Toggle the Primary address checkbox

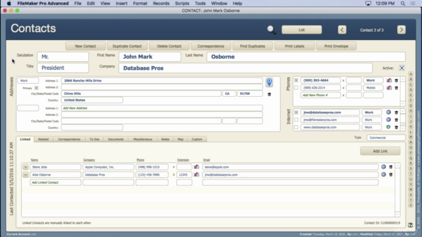coord(36,88)
